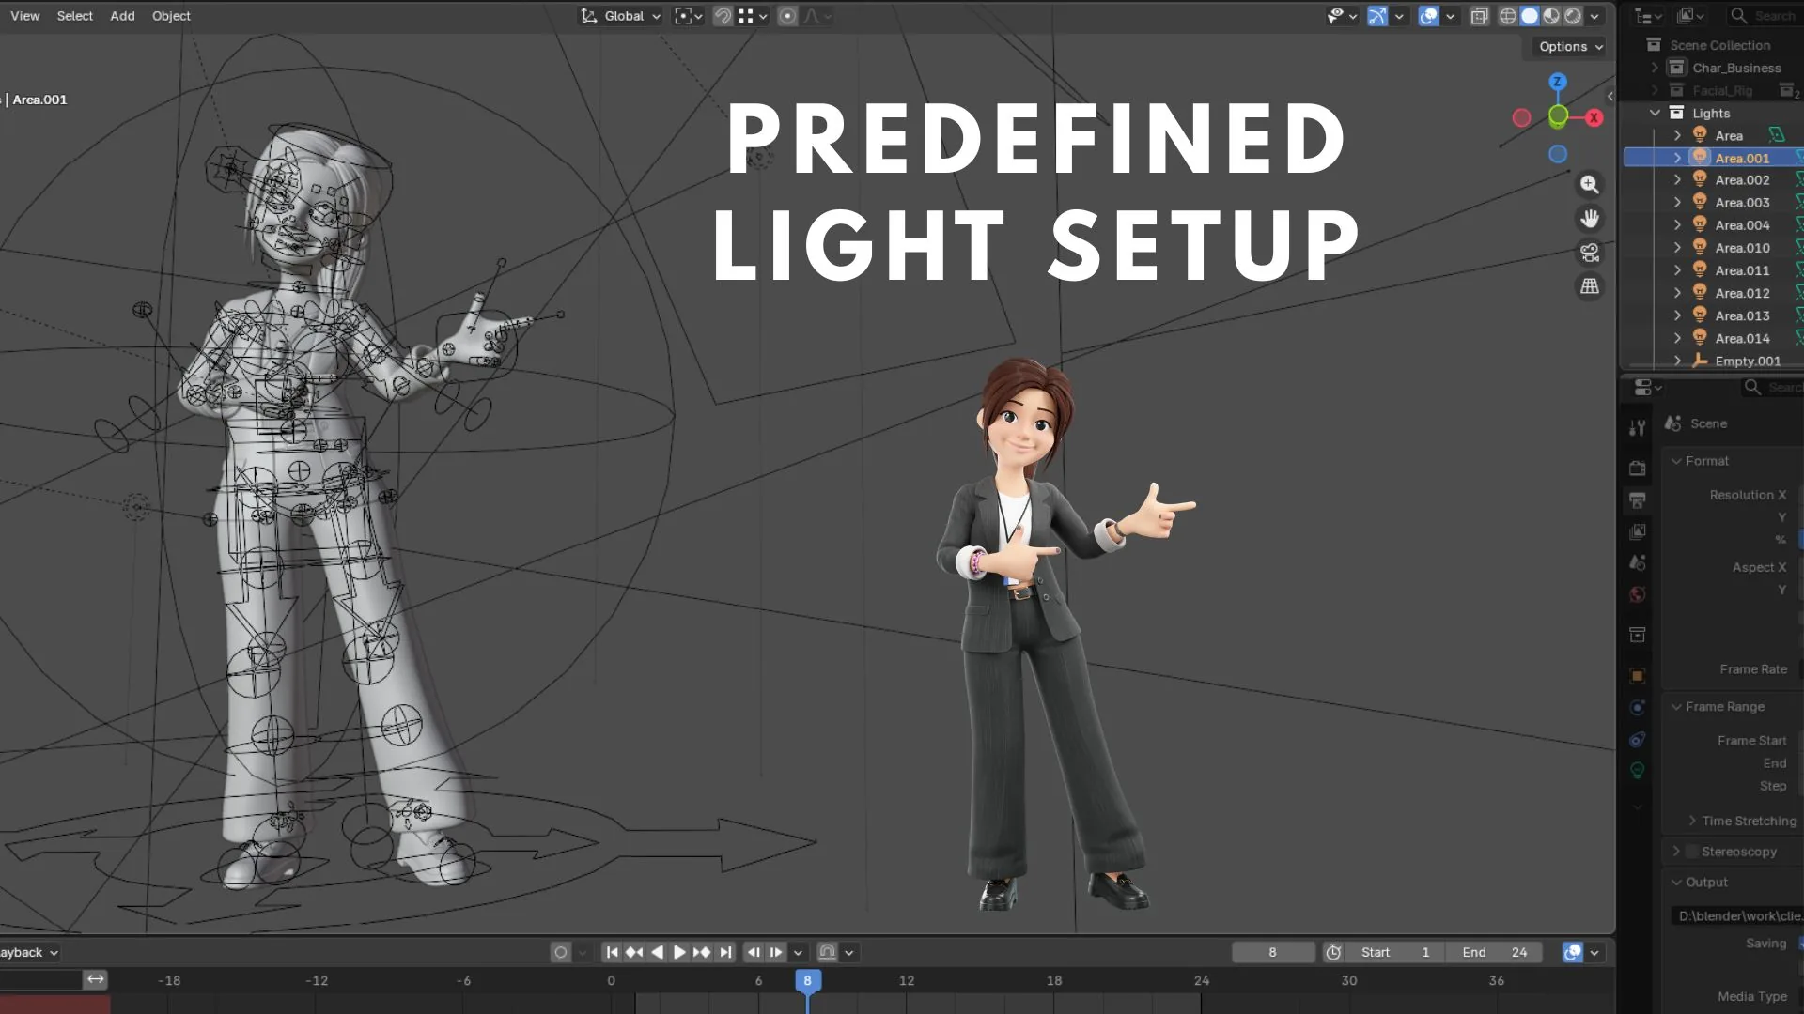Open the Tool properties tab (wrench icon)
1804x1014 pixels.
(1637, 428)
